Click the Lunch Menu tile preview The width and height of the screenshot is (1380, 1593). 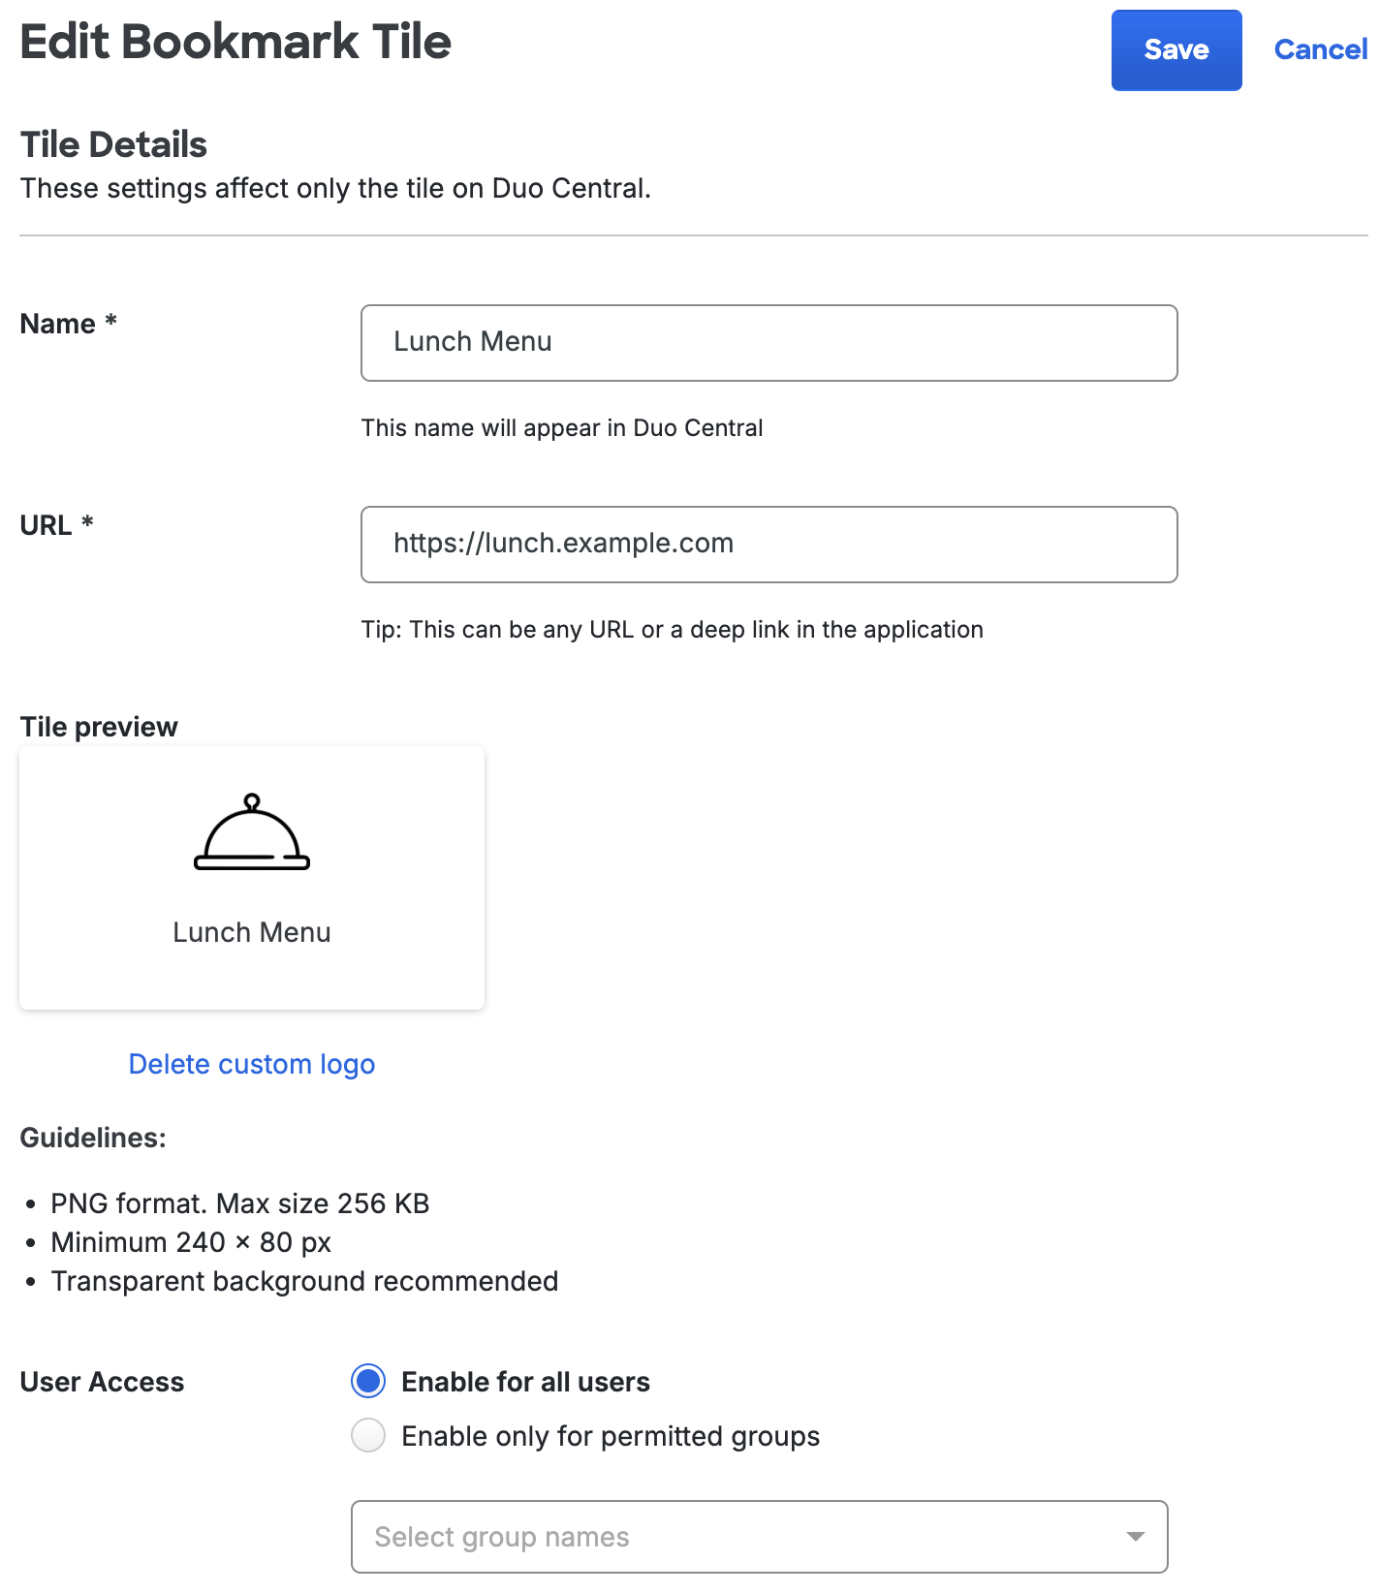pyautogui.click(x=251, y=877)
